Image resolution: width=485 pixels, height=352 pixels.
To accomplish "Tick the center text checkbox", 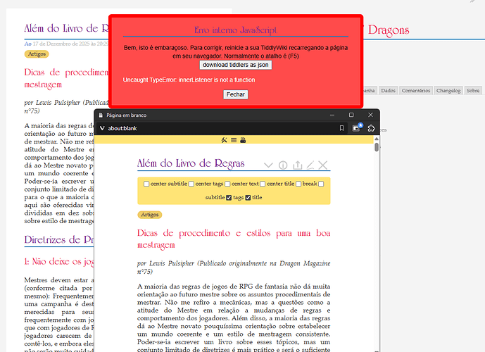I will (227, 184).
